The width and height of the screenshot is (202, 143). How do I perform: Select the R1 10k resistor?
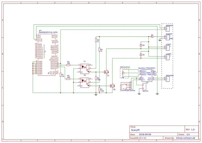click(x=60, y=75)
